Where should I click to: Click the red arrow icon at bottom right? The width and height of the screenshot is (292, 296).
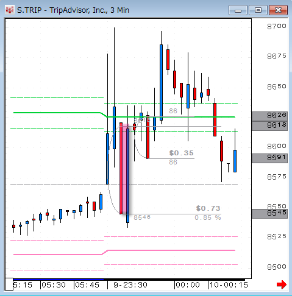point(282,284)
